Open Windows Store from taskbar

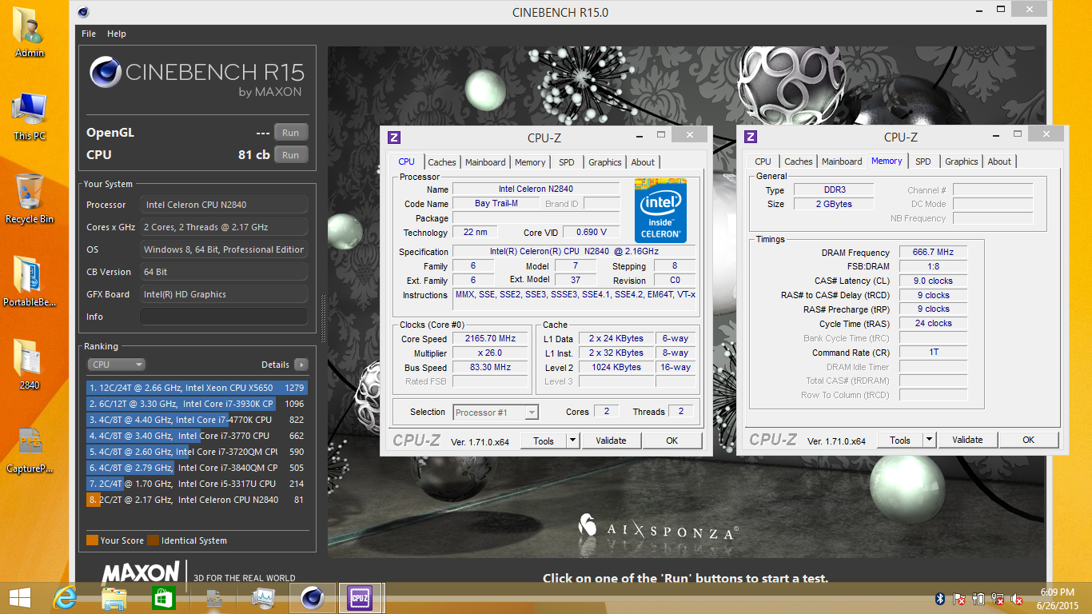coord(164,598)
